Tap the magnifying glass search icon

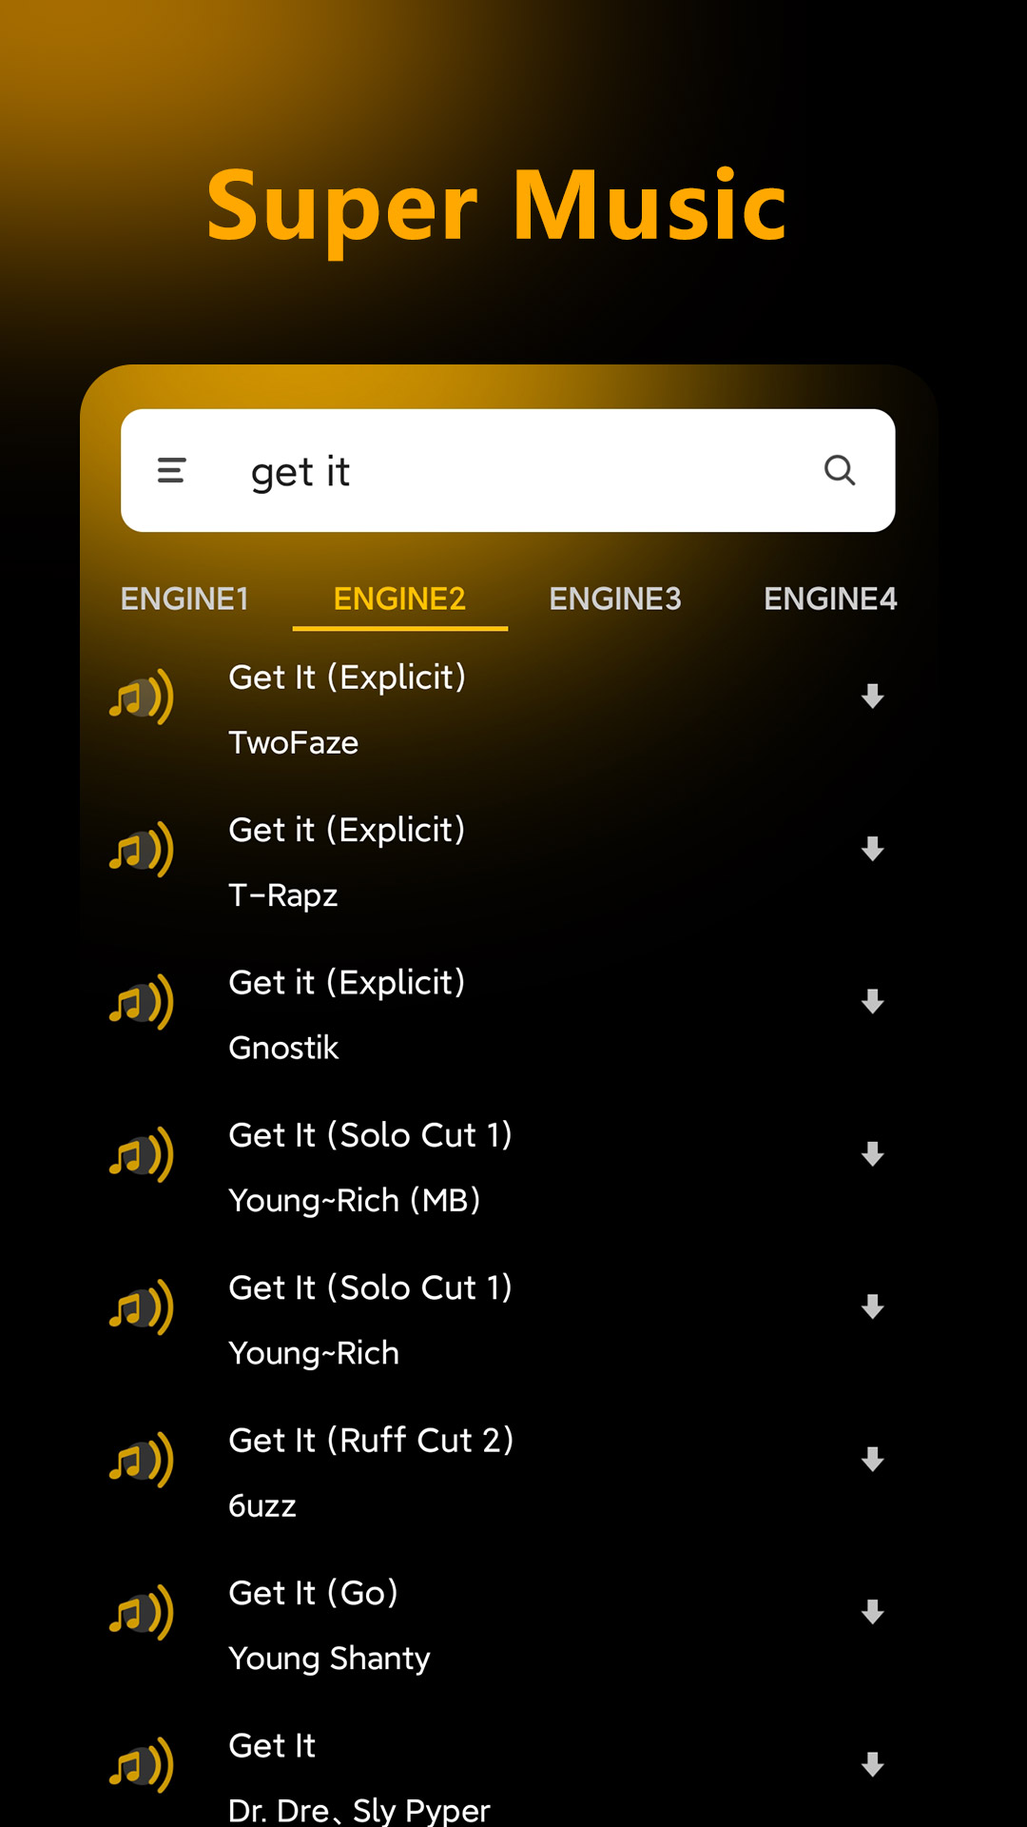pos(839,470)
